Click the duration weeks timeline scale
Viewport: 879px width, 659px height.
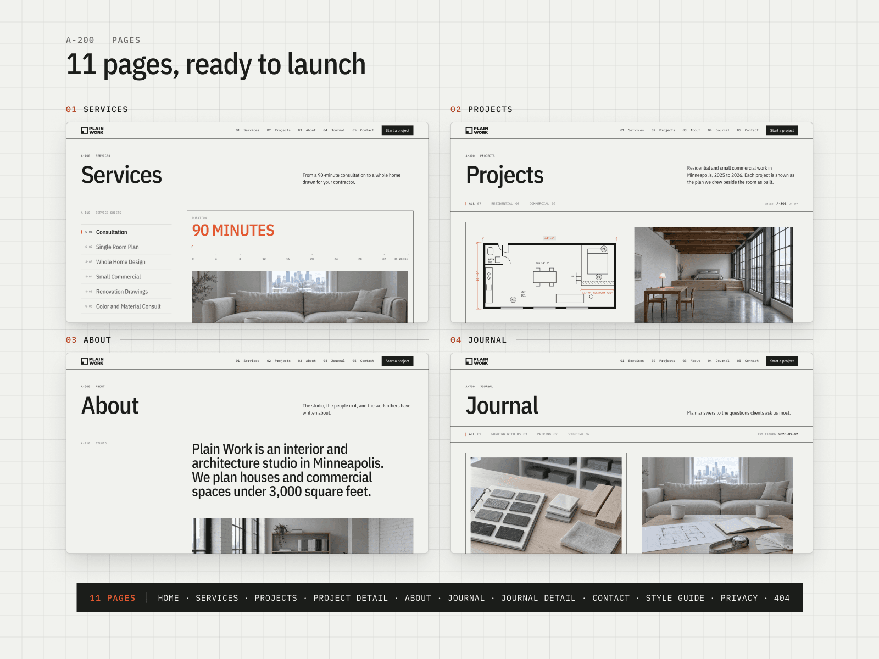[x=300, y=257]
